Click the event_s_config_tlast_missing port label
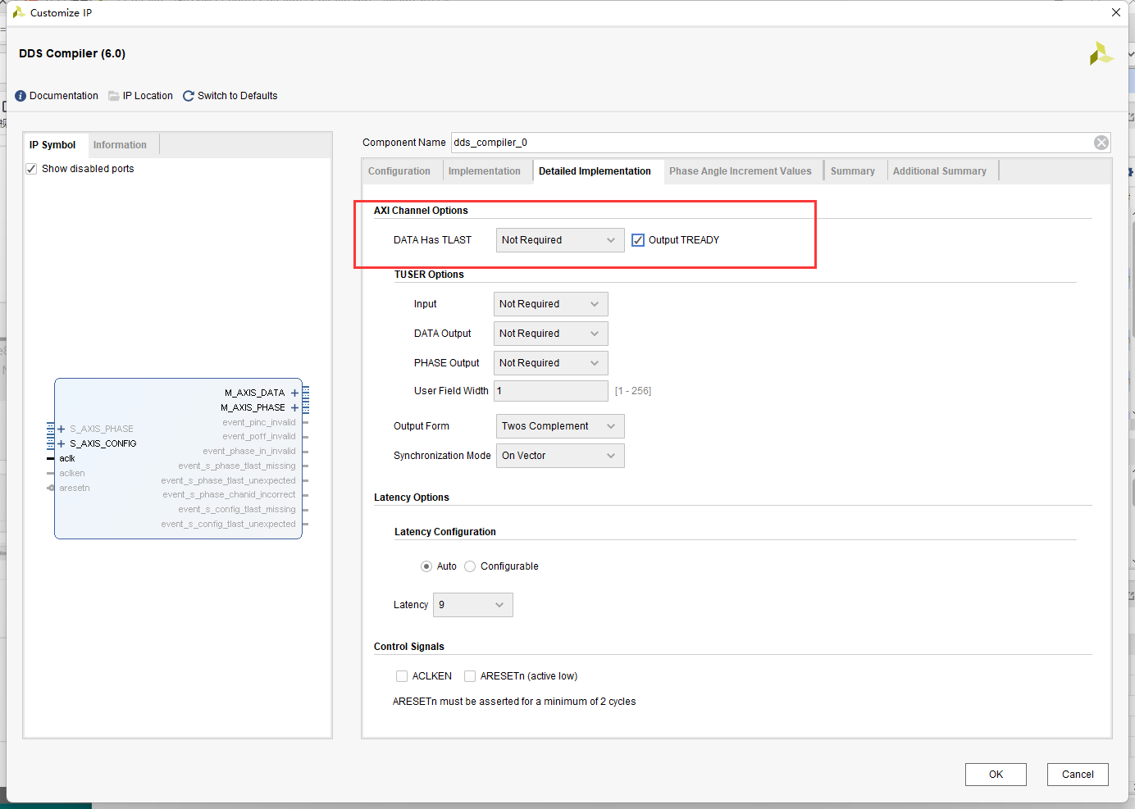The width and height of the screenshot is (1135, 809). (x=237, y=509)
